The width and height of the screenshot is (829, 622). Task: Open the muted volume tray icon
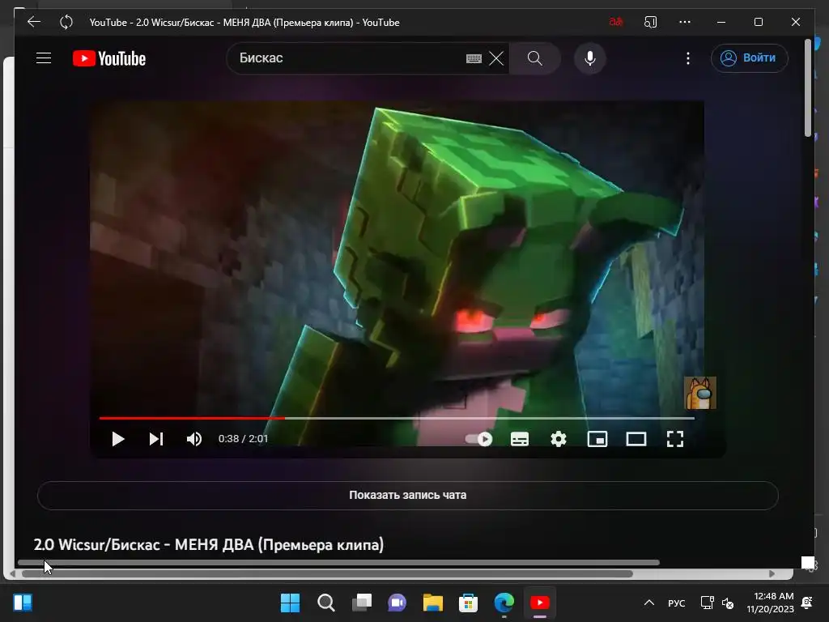tap(728, 603)
